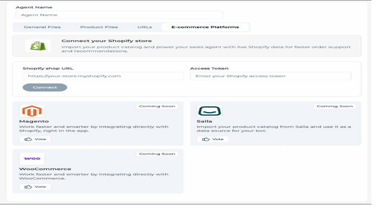The height and width of the screenshot is (211, 376).
Task: Click Salla description about importing product catalog
Action: coord(274,129)
